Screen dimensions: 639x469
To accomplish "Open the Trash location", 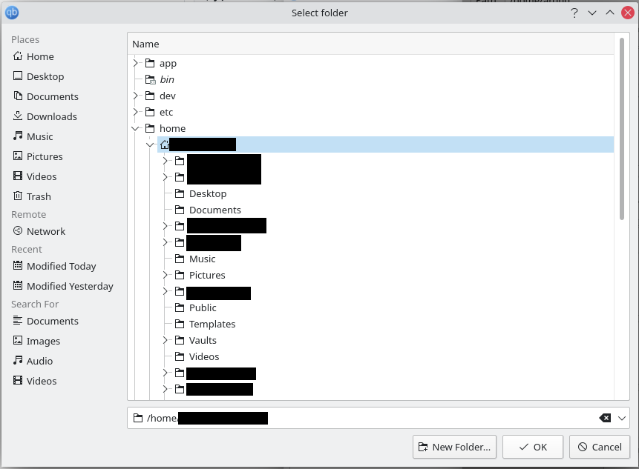I will point(38,196).
